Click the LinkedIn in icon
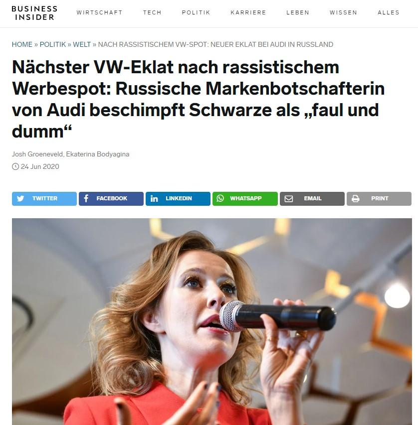Viewport: 418px width, 425px height. pyautogui.click(x=154, y=199)
